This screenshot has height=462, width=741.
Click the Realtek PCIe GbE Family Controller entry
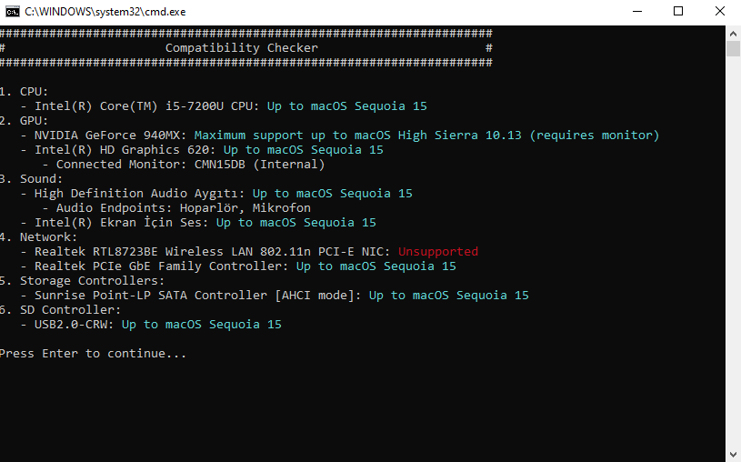pyautogui.click(x=161, y=266)
